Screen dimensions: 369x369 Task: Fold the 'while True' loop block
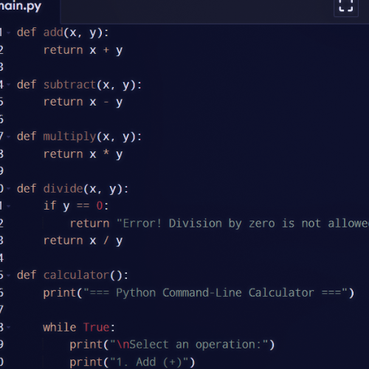click(9, 328)
